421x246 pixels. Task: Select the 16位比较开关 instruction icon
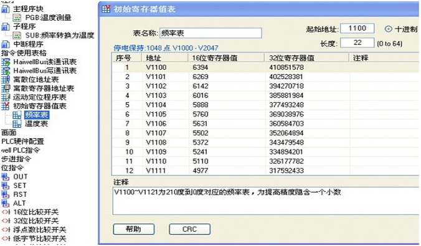click(x=6, y=212)
